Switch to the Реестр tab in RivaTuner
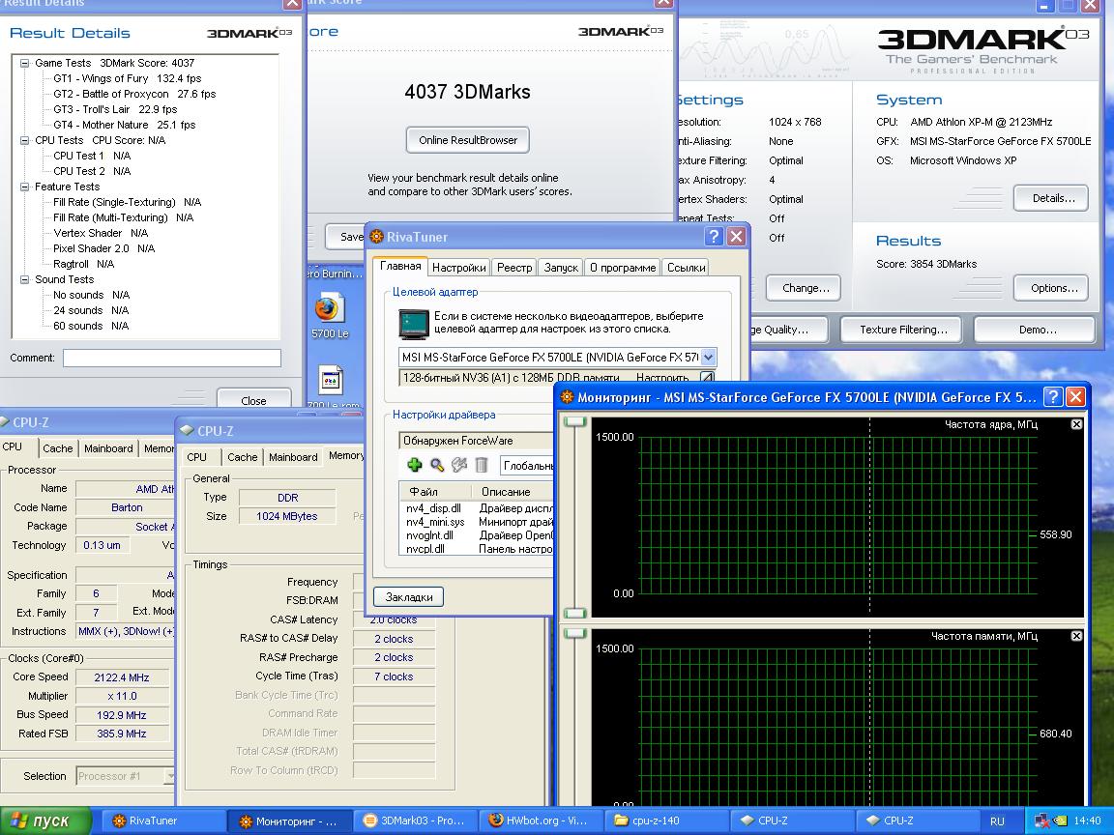The height and width of the screenshot is (835, 1114). click(514, 268)
